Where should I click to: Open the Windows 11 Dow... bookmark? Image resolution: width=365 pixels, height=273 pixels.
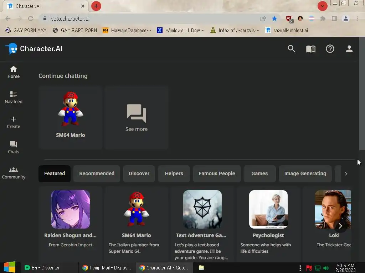[181, 30]
